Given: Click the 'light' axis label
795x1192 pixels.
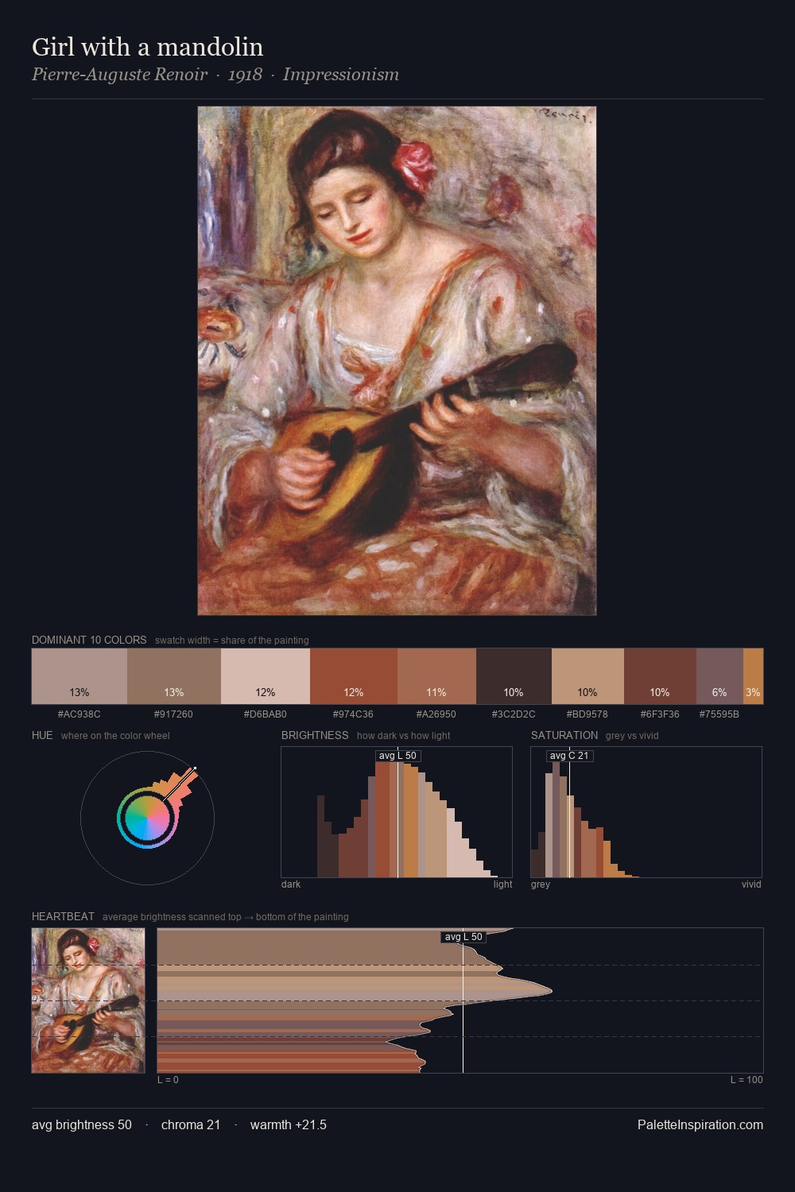Looking at the screenshot, I should 502,884.
